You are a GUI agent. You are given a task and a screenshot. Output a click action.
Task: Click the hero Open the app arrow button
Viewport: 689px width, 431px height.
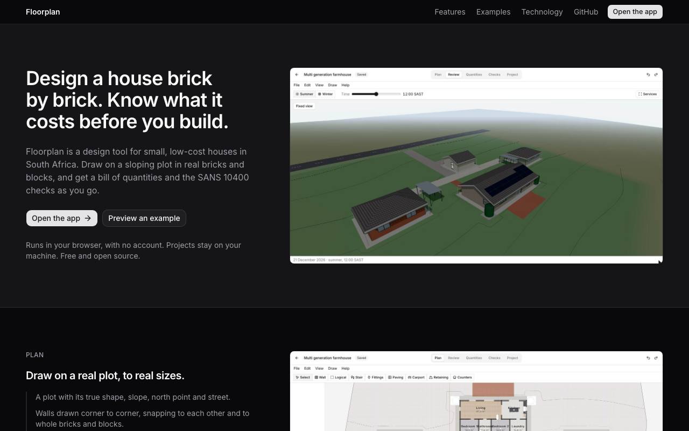[x=62, y=218]
